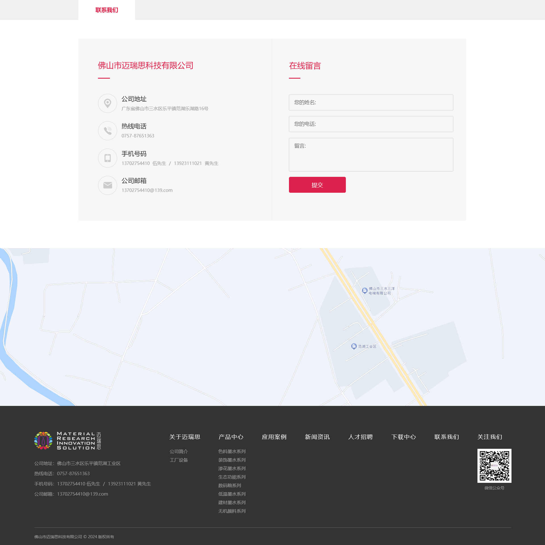Open 产品中心 footer menu heading

pos(231,437)
